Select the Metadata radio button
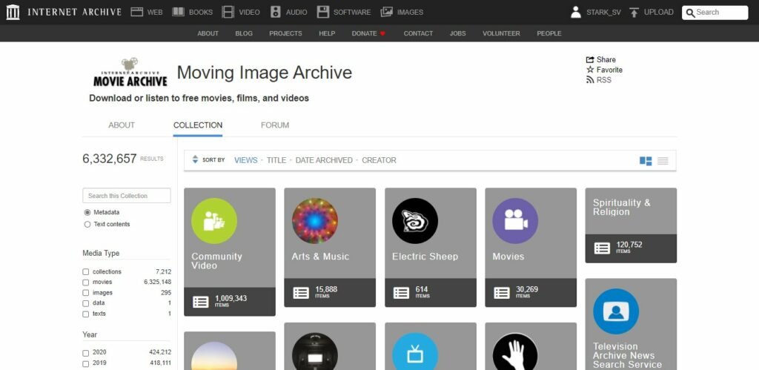The width and height of the screenshot is (759, 370). pyautogui.click(x=87, y=213)
